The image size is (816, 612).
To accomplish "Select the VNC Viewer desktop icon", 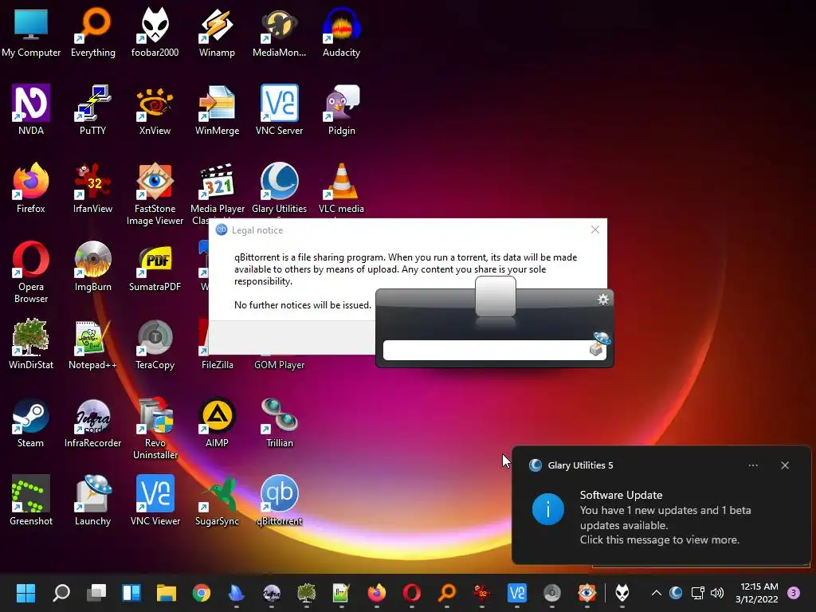I will [x=155, y=500].
